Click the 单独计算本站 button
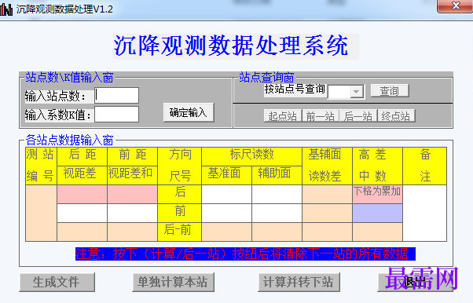The height and width of the screenshot is (303, 473). point(173,282)
